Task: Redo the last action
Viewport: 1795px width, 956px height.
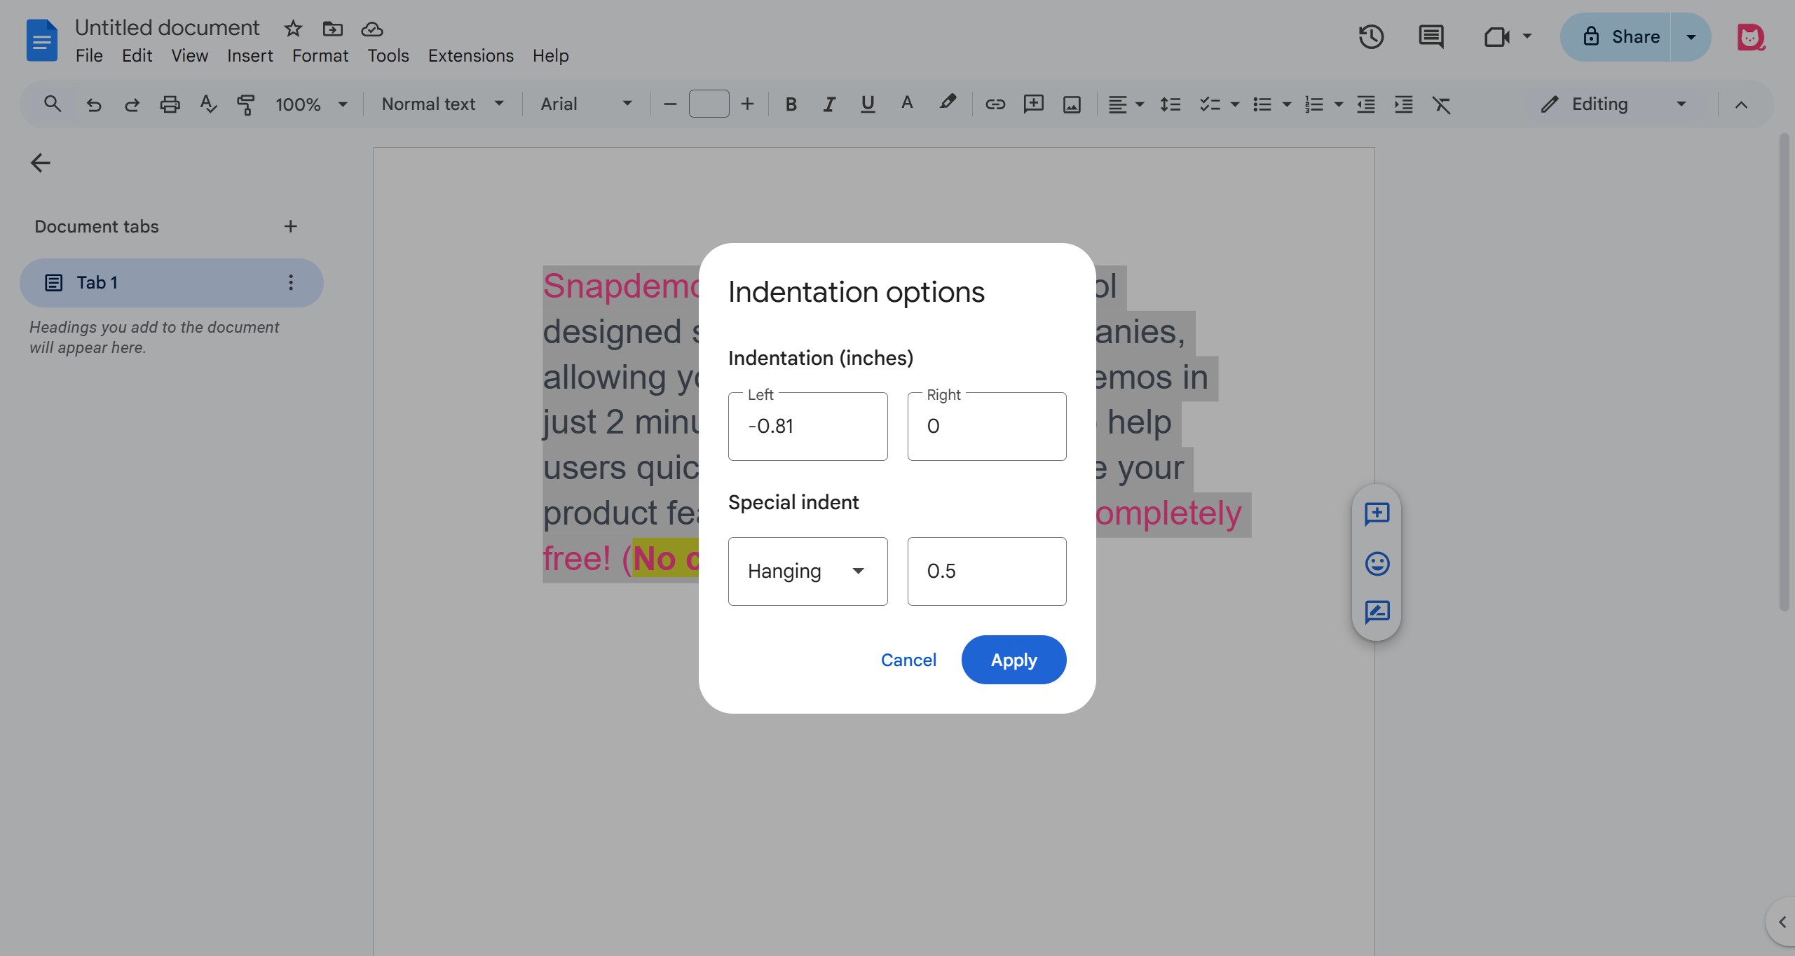Action: 131,104
